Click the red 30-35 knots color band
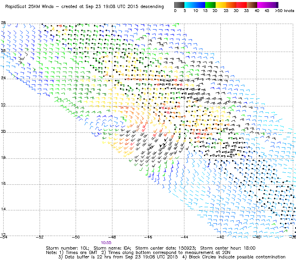The image size is (296, 260). (242, 5)
